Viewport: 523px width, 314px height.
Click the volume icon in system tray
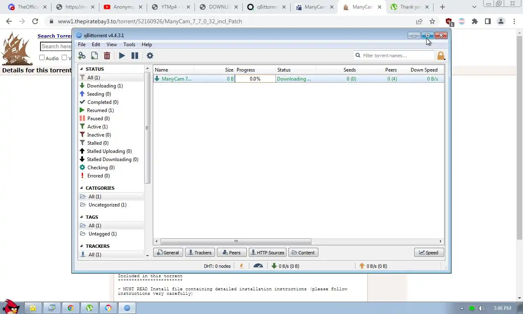tap(481, 308)
